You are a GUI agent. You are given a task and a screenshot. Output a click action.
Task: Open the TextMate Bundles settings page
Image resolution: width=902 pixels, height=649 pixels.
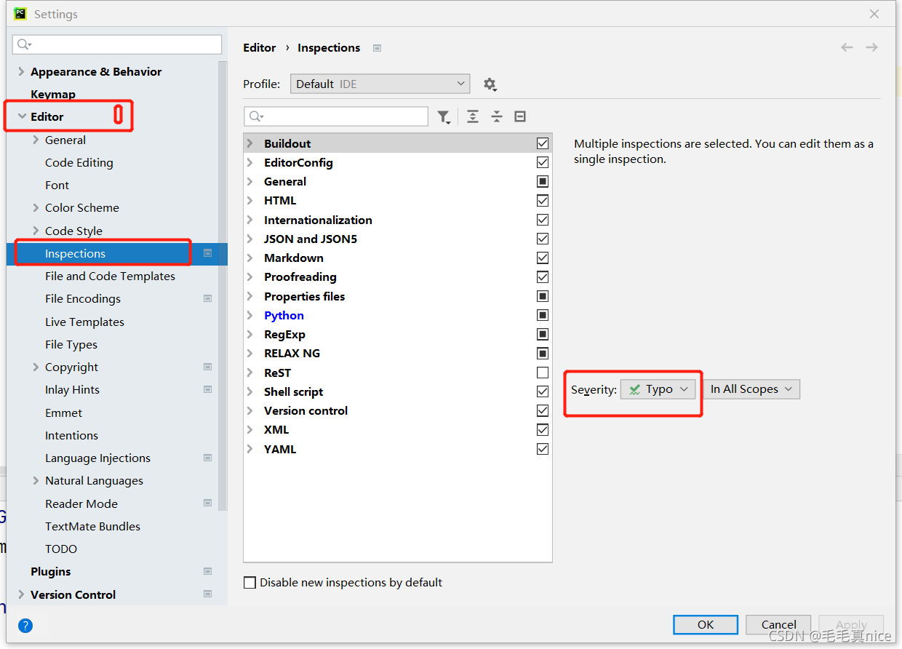[x=92, y=527]
